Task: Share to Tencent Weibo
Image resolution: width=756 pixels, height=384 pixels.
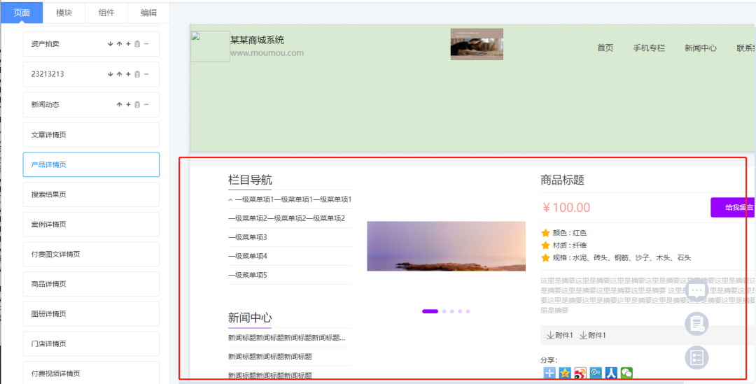Action: 596,373
